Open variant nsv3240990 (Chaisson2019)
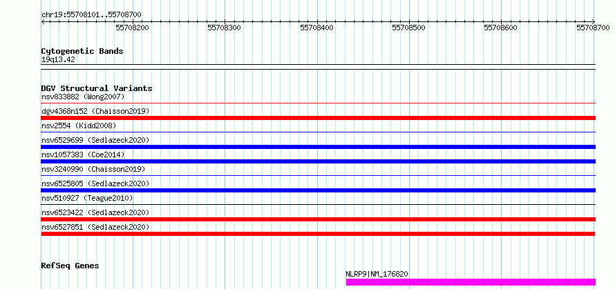Screen dimensions: 615x289 click(93, 169)
